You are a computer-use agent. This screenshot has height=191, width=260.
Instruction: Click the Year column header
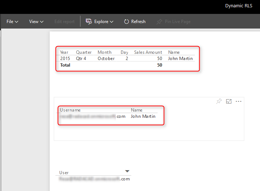tap(64, 52)
